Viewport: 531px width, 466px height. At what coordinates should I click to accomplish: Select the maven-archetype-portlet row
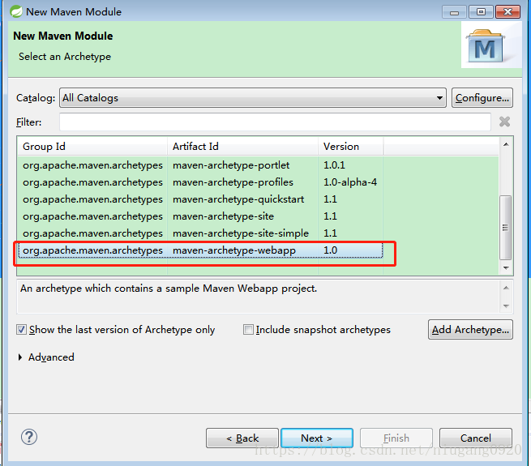click(x=200, y=165)
